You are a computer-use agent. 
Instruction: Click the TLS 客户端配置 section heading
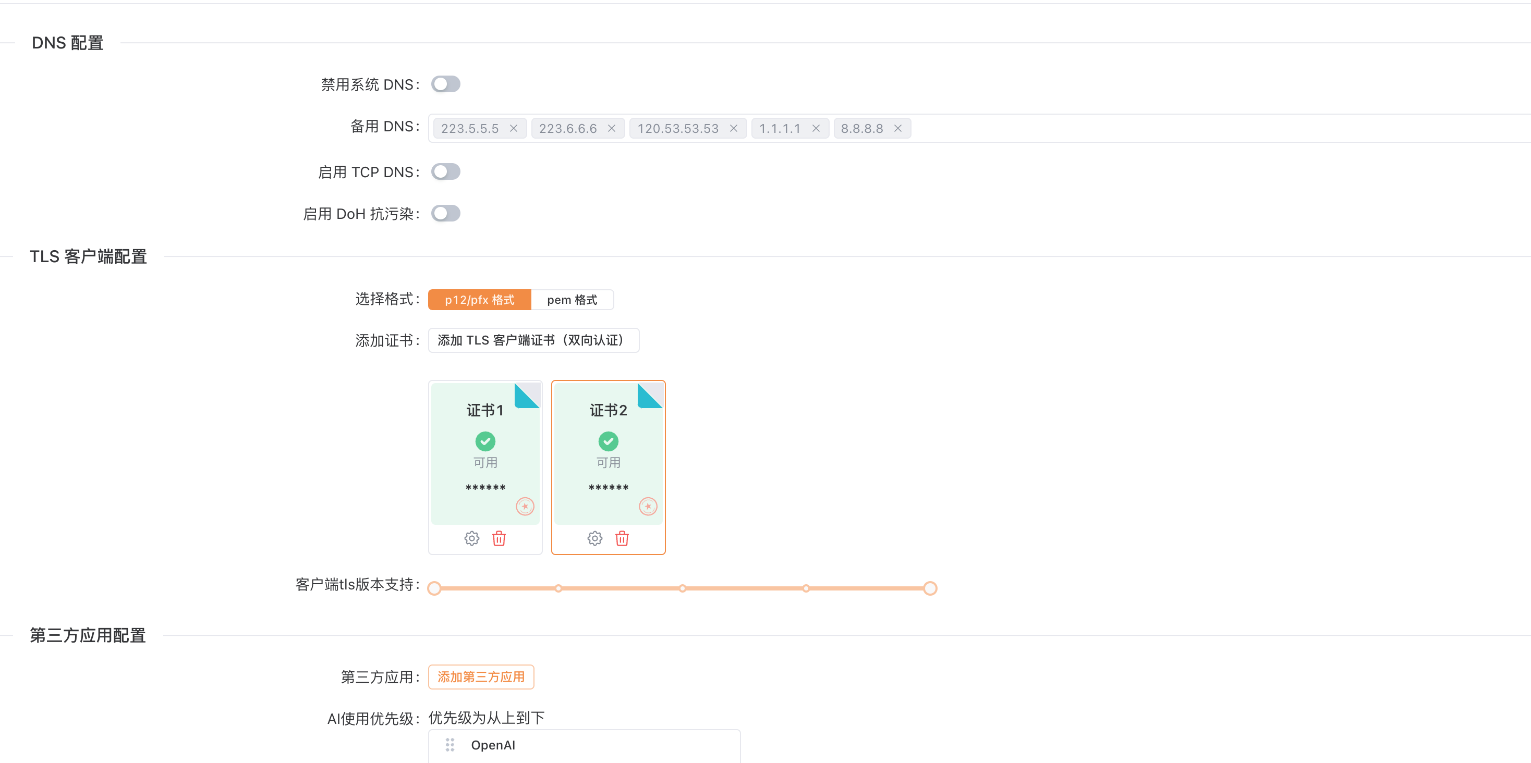click(89, 257)
